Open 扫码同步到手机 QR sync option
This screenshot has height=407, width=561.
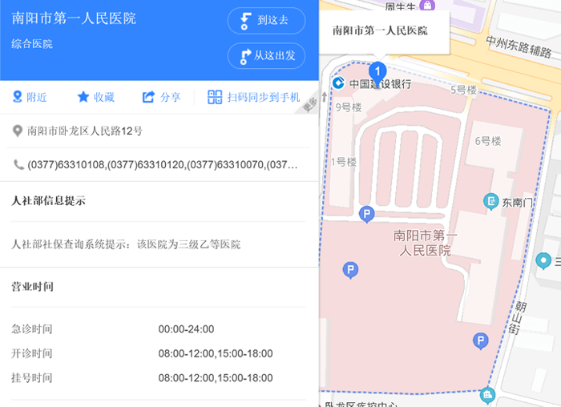point(253,97)
